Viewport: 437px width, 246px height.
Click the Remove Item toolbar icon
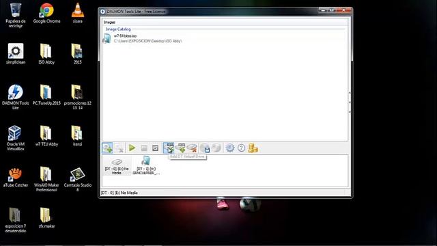coord(119,148)
